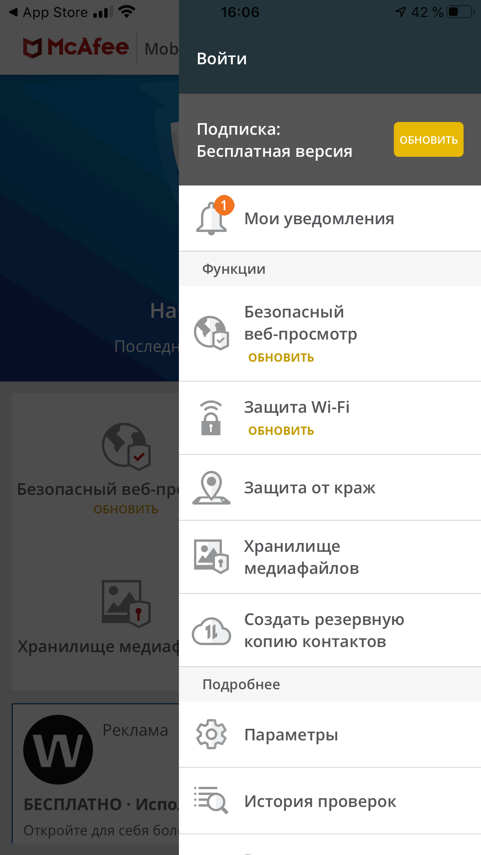Tap the yellow ОБНОВИТЬ subscription button

click(x=429, y=139)
